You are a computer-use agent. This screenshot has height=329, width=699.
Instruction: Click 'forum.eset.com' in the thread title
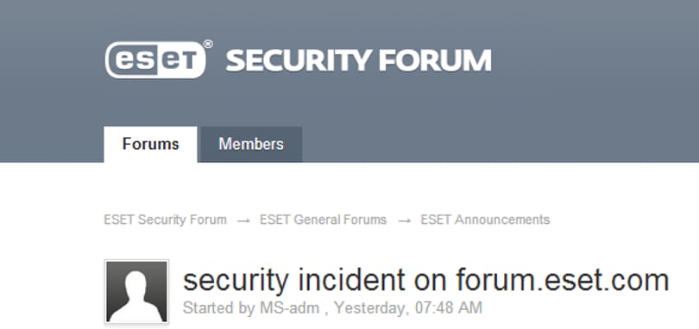[562, 281]
